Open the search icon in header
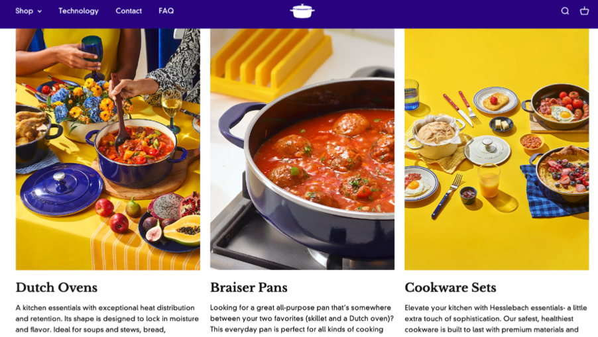Image resolution: width=598 pixels, height=337 pixels. coord(565,11)
